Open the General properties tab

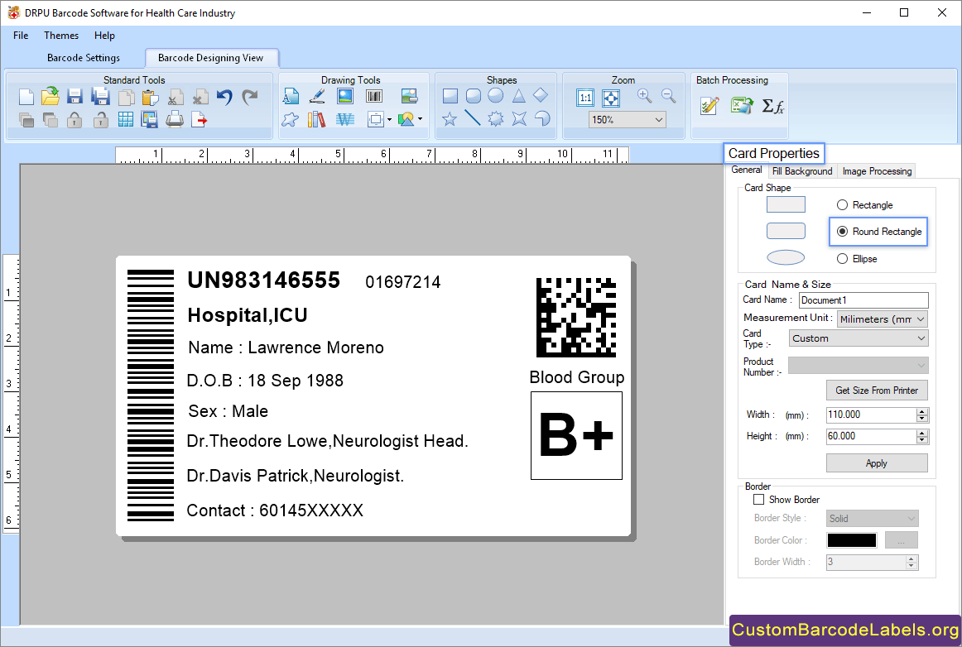[x=747, y=170]
